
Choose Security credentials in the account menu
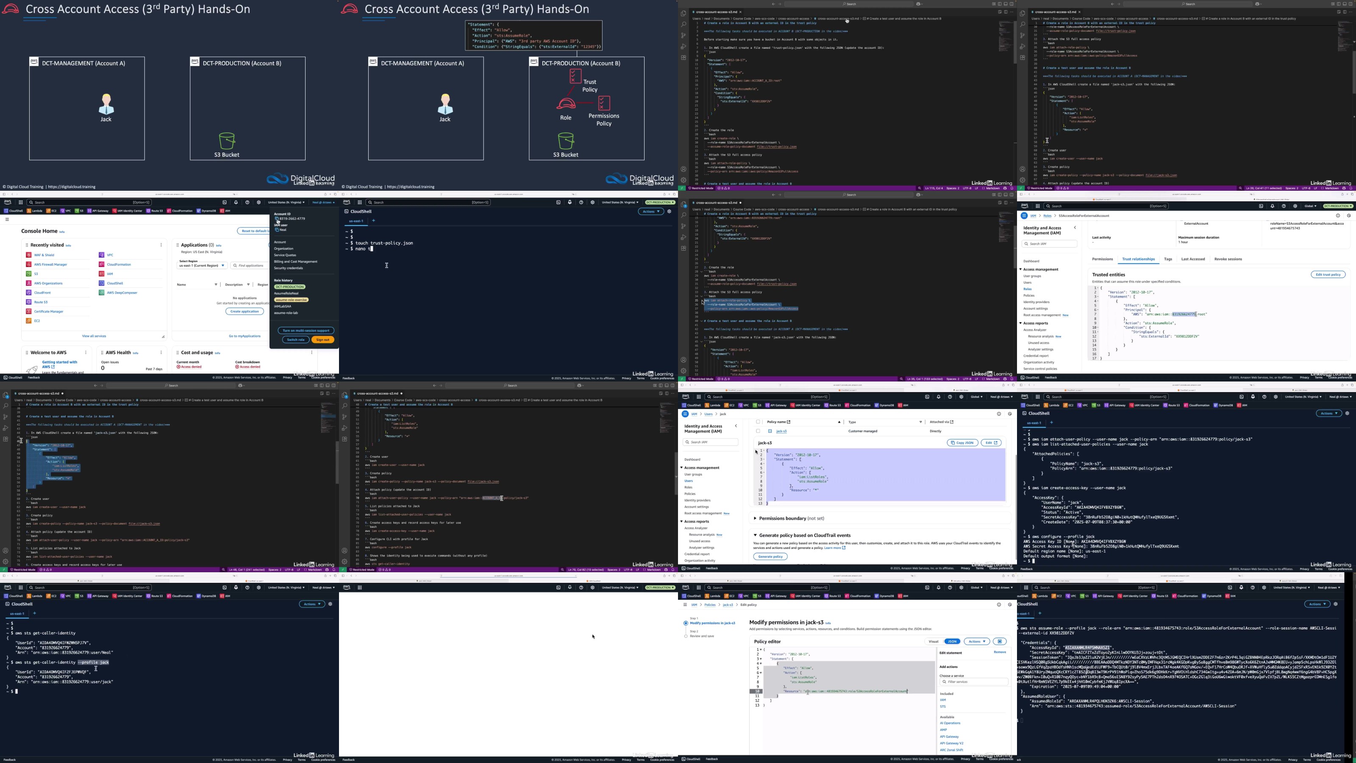pyautogui.click(x=289, y=268)
